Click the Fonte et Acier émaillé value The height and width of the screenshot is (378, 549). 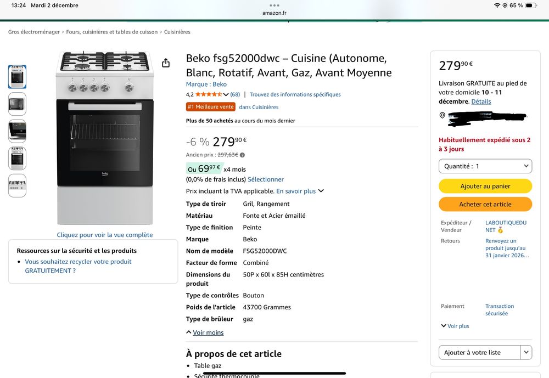click(x=274, y=216)
